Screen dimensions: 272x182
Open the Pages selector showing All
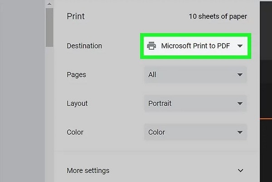coord(195,75)
